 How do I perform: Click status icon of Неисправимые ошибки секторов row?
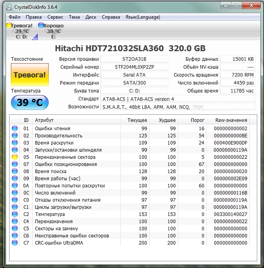(15, 236)
